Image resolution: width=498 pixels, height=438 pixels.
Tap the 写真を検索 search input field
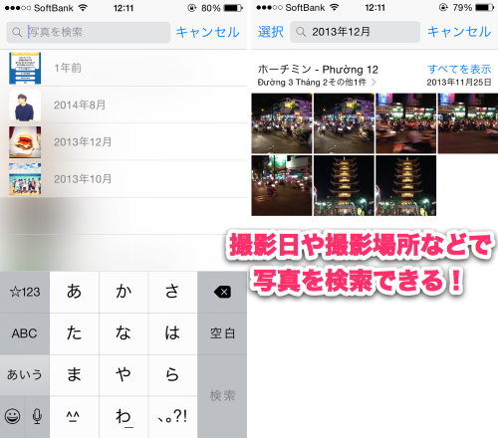[x=89, y=32]
